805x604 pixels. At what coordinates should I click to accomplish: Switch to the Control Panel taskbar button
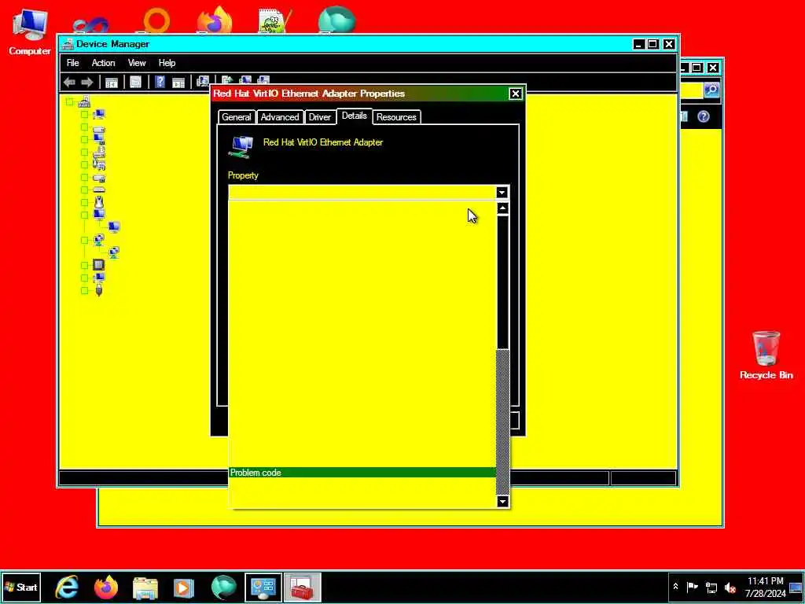[x=263, y=587]
